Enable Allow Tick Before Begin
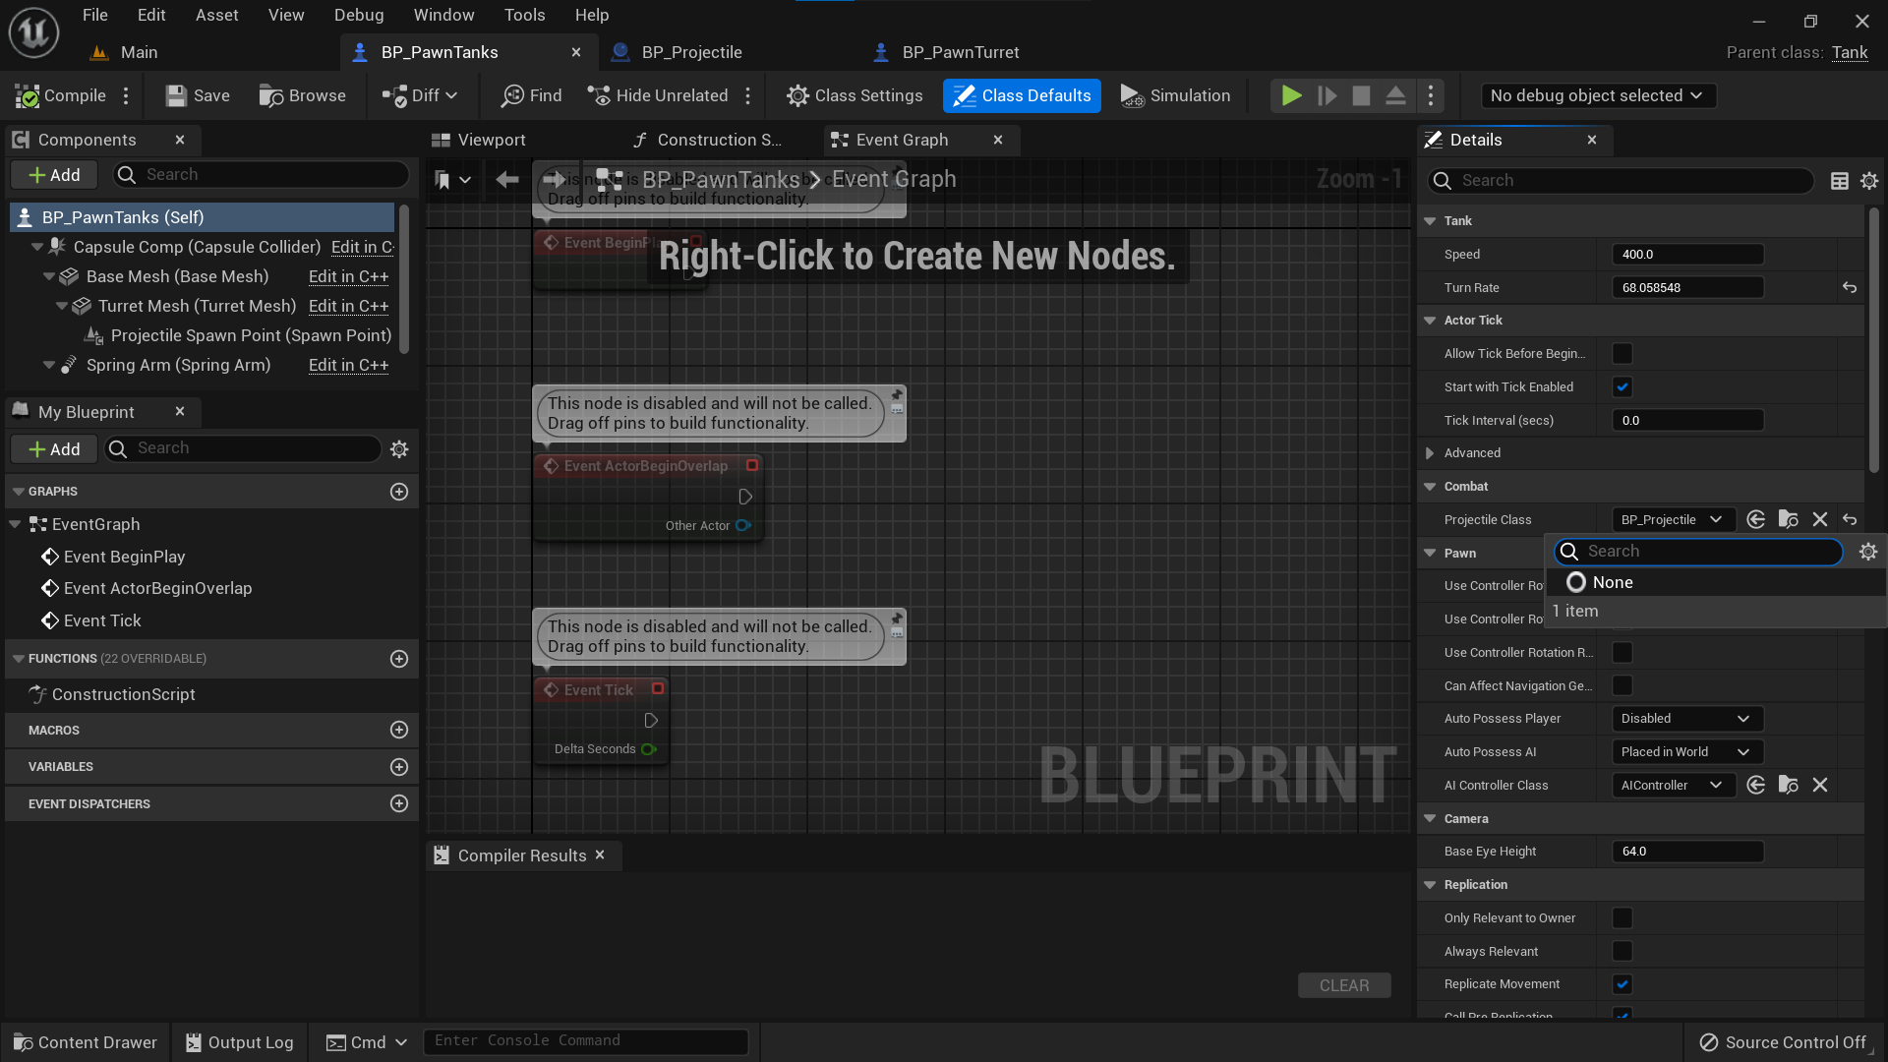The image size is (1888, 1062). click(1622, 353)
